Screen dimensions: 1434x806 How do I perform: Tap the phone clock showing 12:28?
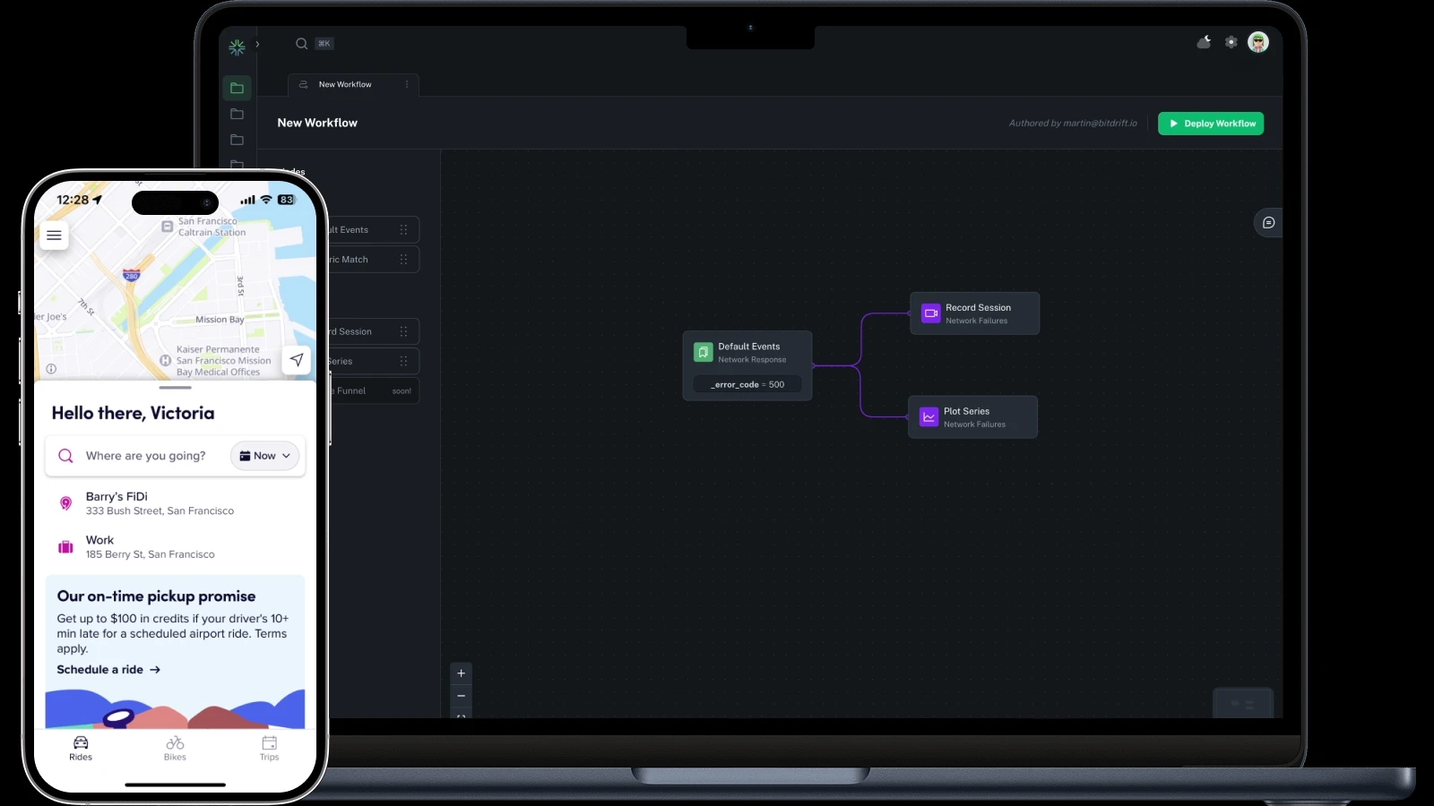[x=73, y=200]
